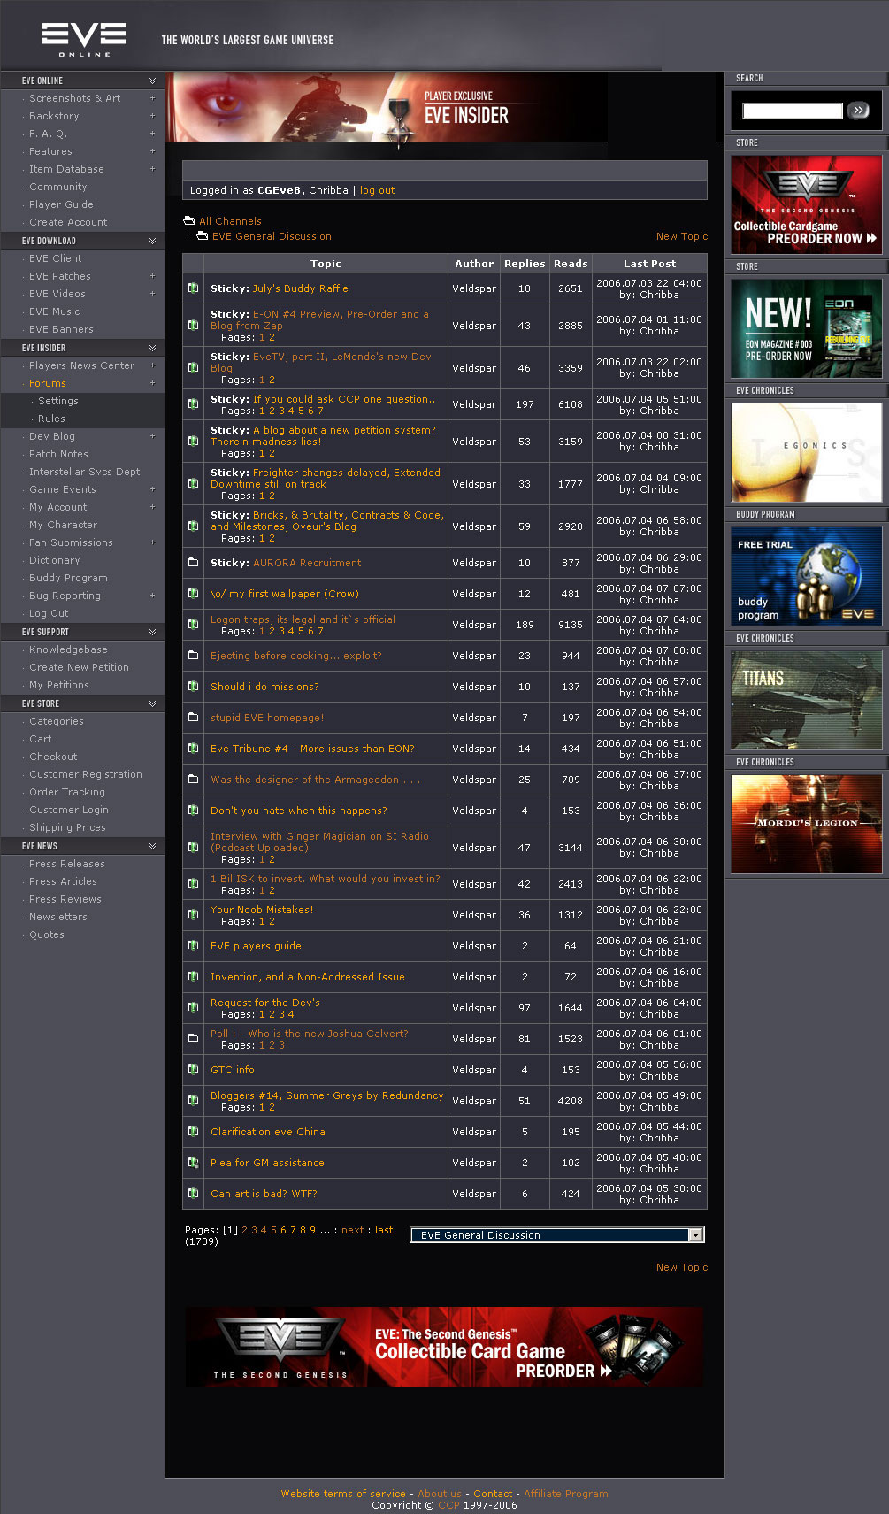Open the EON Magazine pre-order banner
Viewport: 889px width, 1514px height.
[807, 328]
